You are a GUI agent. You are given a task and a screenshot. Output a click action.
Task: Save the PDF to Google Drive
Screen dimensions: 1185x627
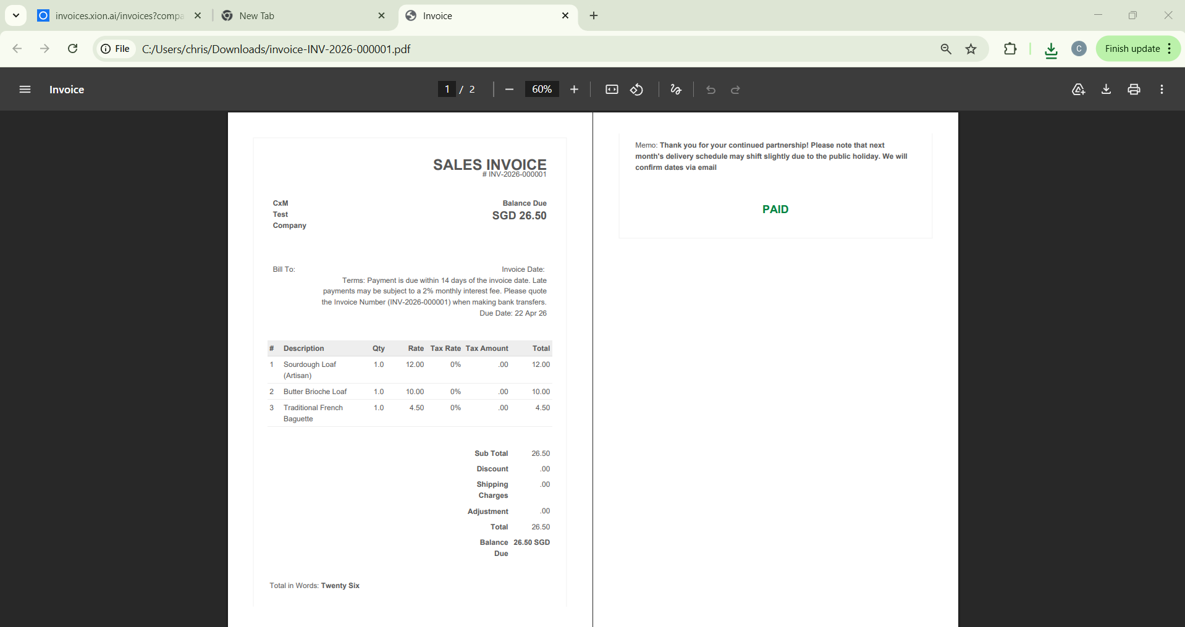pyautogui.click(x=1078, y=90)
